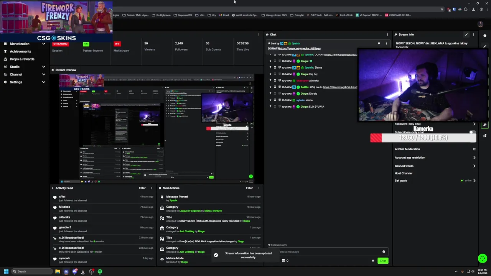Viewport: 491px width, 276px height.
Task: Edit stream info with the pencil icon
Action: click(x=466, y=34)
